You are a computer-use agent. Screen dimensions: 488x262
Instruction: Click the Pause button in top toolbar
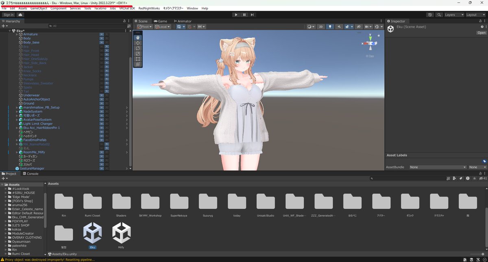[x=244, y=15]
